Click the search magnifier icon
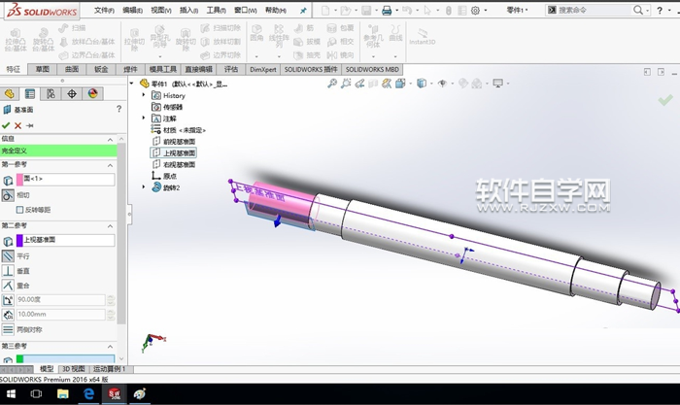Viewport: 680px width, 405px height. coord(638,10)
